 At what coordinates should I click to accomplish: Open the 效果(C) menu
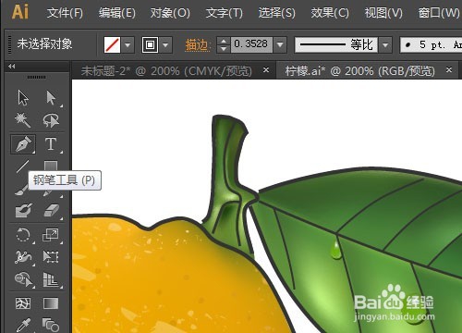pos(330,13)
